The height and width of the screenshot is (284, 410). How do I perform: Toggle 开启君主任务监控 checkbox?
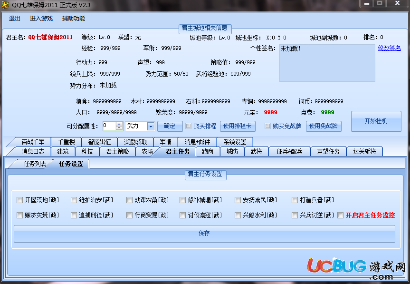tap(340, 215)
